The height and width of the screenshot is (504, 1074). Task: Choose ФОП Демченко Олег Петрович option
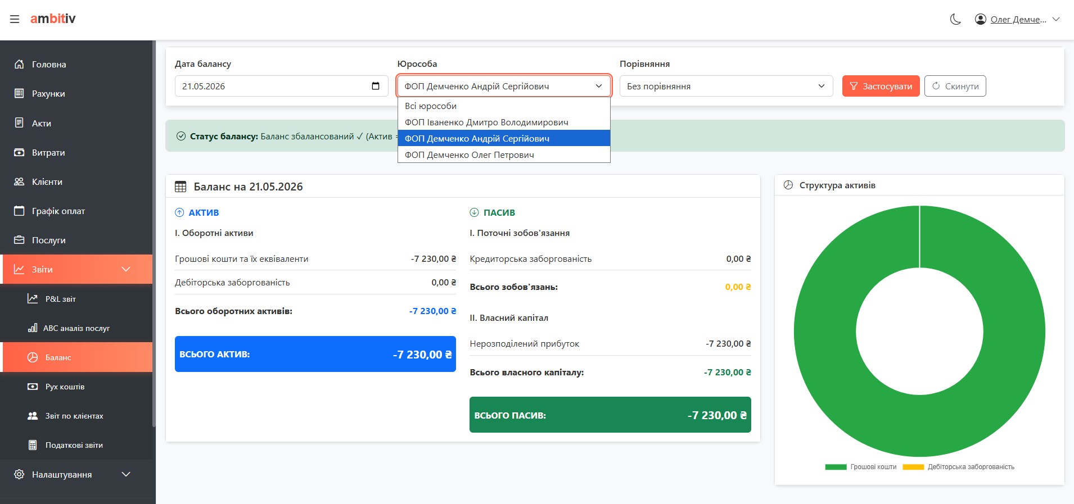pos(504,155)
